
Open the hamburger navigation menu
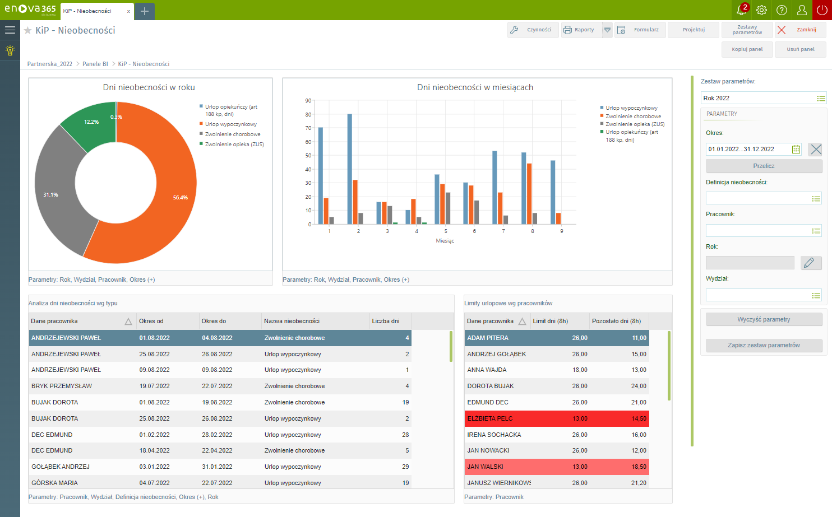point(10,30)
